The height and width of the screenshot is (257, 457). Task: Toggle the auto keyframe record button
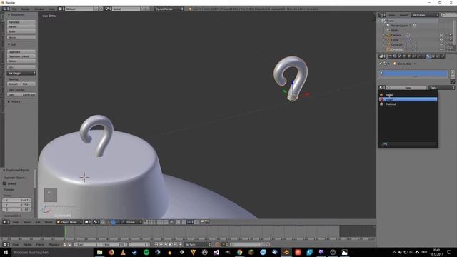coord(217,244)
